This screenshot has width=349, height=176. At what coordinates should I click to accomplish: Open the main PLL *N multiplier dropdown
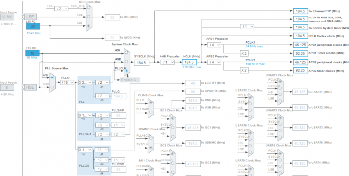tap(85, 82)
